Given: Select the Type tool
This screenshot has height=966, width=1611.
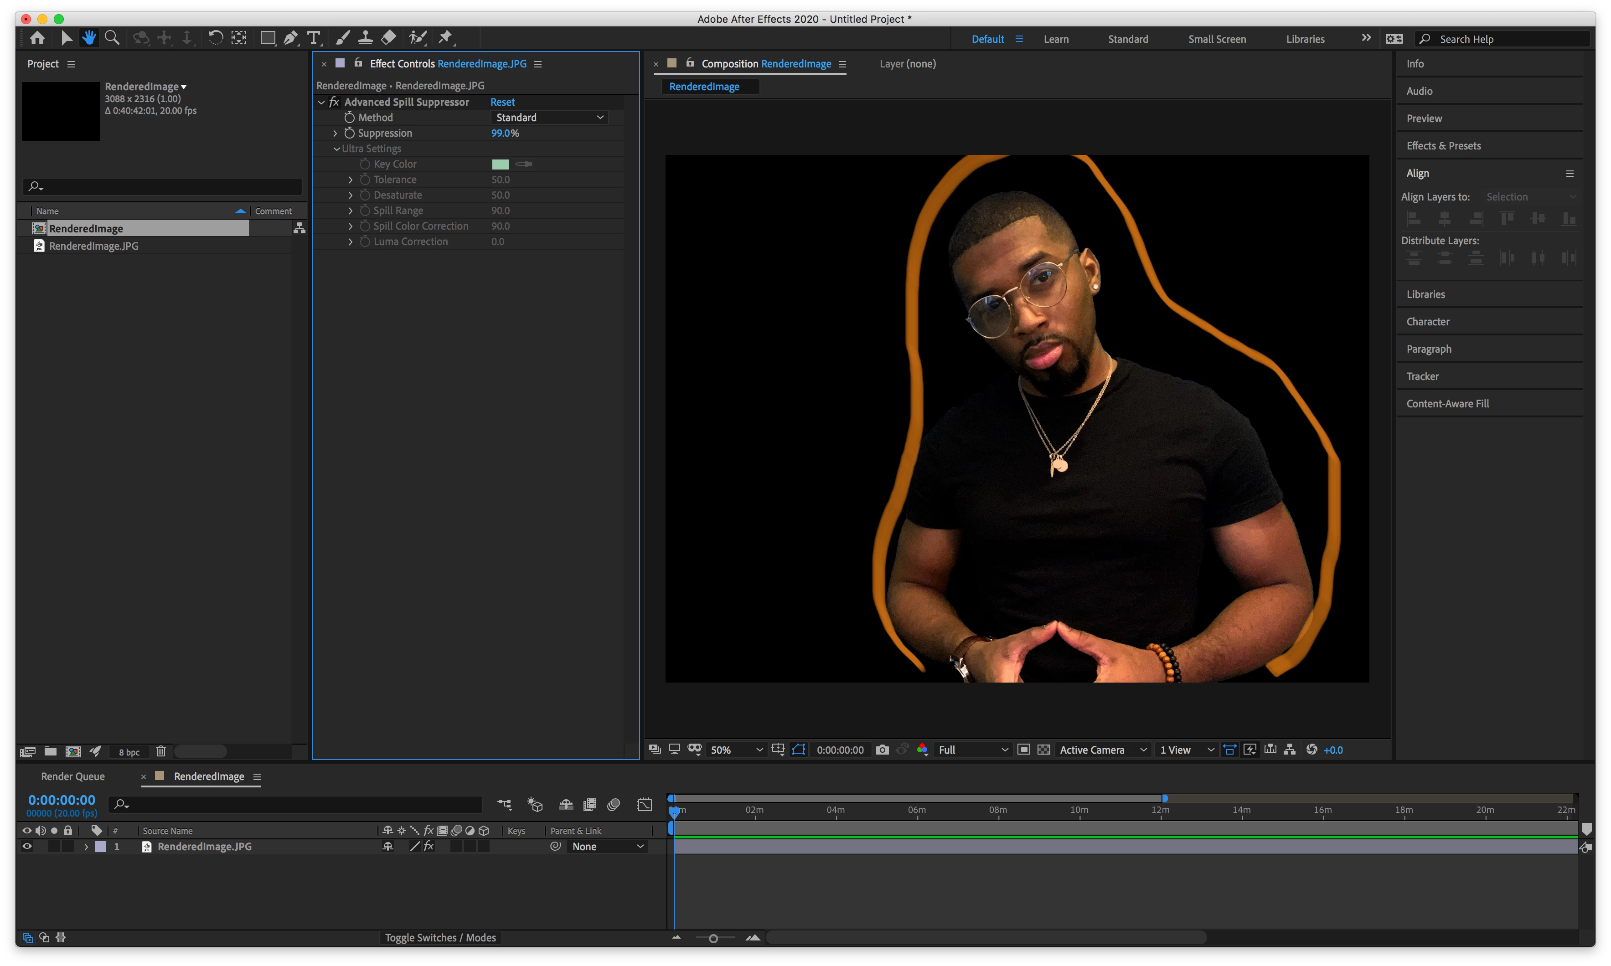Looking at the screenshot, I should pyautogui.click(x=314, y=38).
